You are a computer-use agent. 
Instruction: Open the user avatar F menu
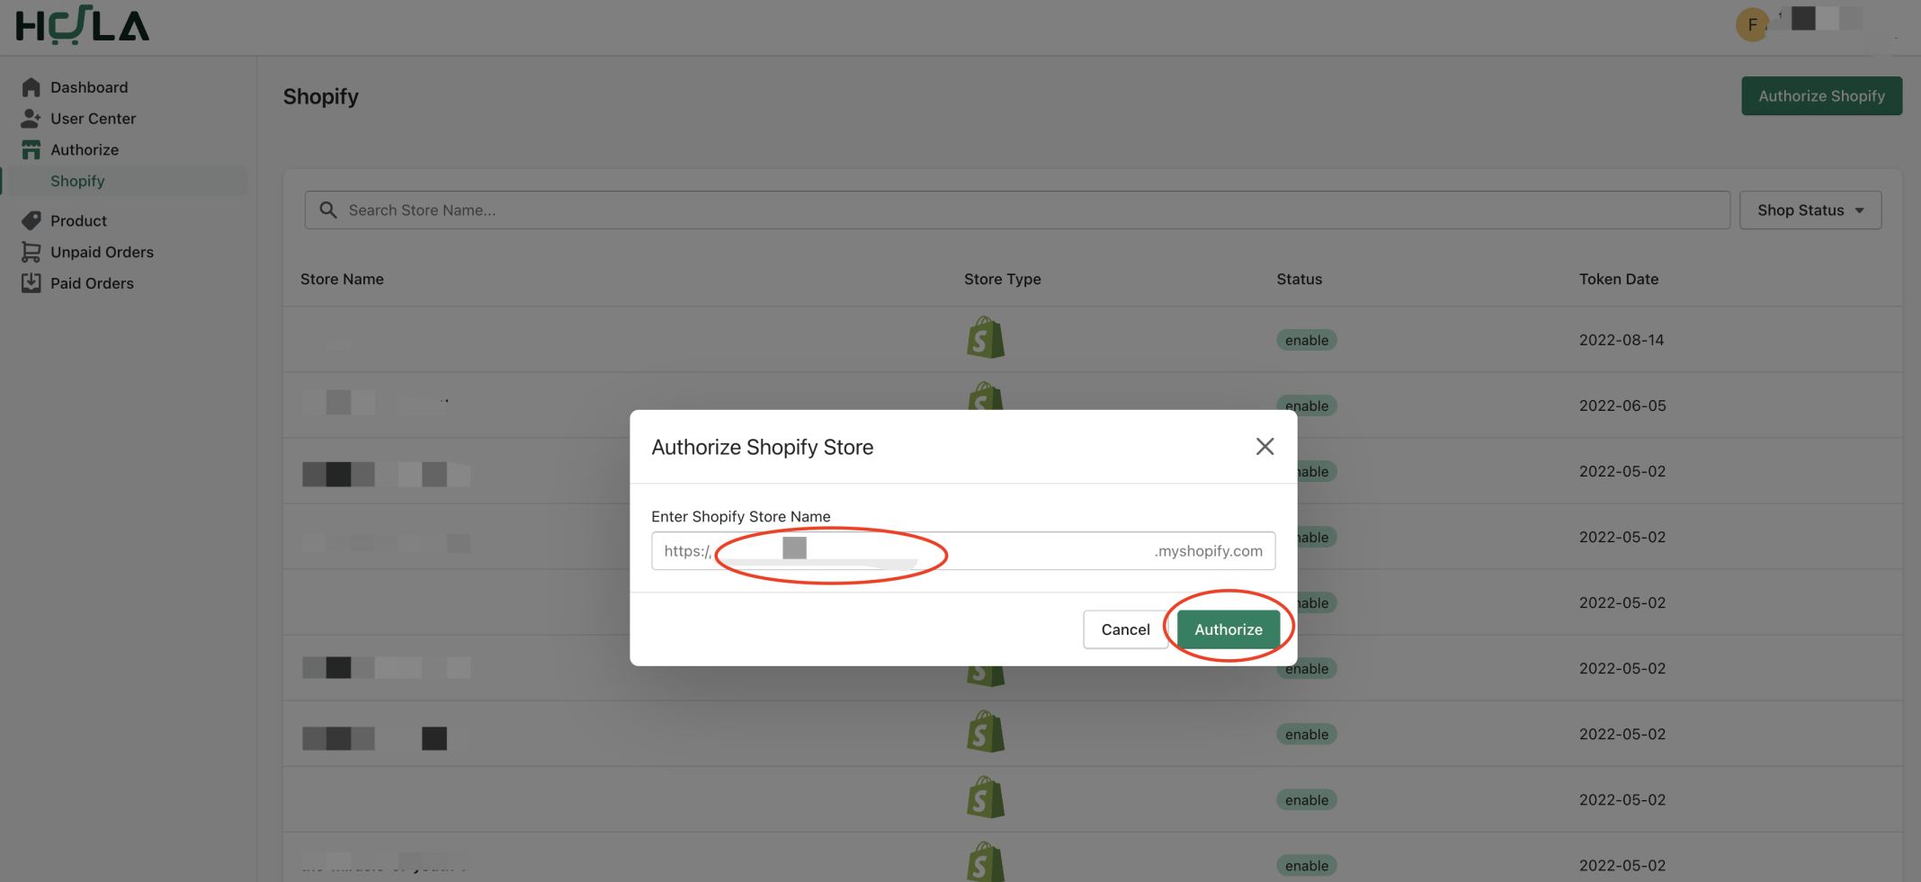pyautogui.click(x=1751, y=24)
